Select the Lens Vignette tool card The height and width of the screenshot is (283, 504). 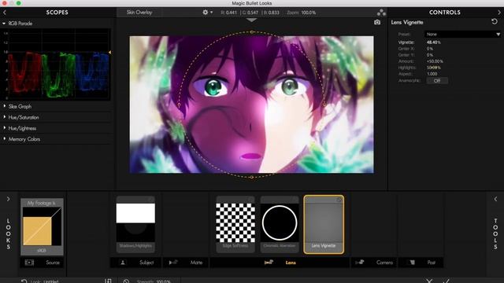[x=324, y=224]
